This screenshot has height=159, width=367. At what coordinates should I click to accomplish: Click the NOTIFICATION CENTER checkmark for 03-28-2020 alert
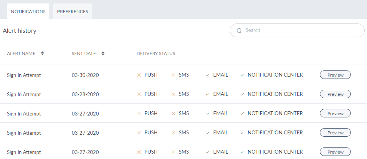pos(242,94)
